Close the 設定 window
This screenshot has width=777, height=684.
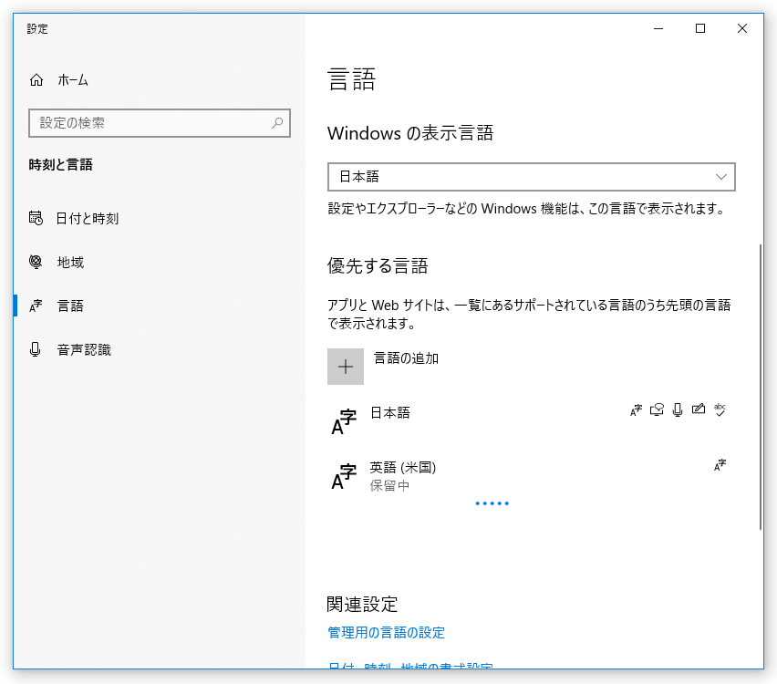pos(741,29)
